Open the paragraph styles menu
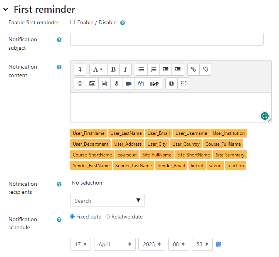Image resolution: width=279 pixels, height=257 pixels. [x=98, y=69]
